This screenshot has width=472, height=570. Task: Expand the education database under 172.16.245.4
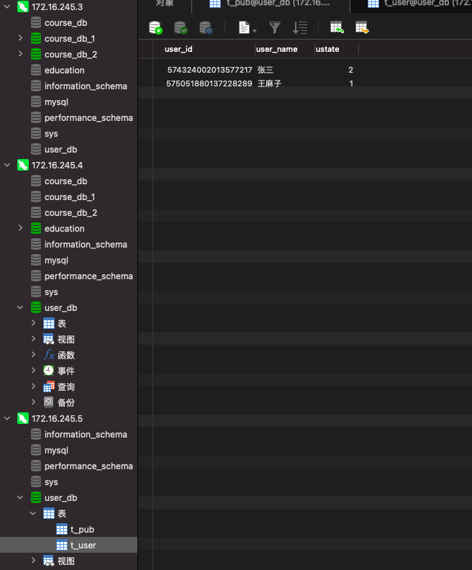click(x=20, y=228)
